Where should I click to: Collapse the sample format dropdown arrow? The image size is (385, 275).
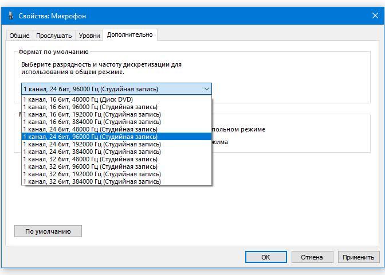206,89
